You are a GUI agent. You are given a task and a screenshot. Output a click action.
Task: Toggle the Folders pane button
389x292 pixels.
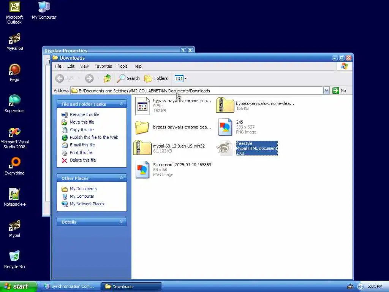click(x=156, y=78)
